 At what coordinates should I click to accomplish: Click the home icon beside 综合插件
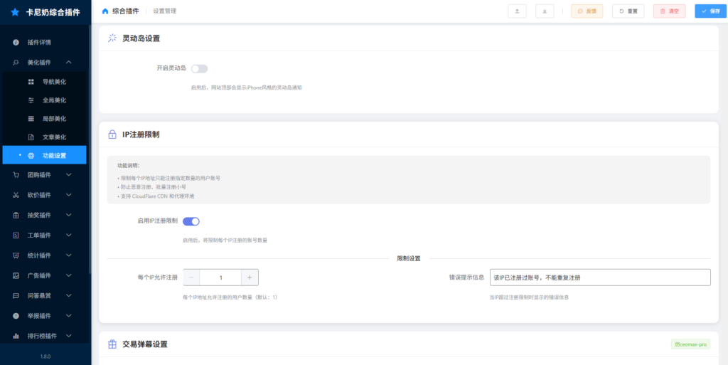[106, 11]
